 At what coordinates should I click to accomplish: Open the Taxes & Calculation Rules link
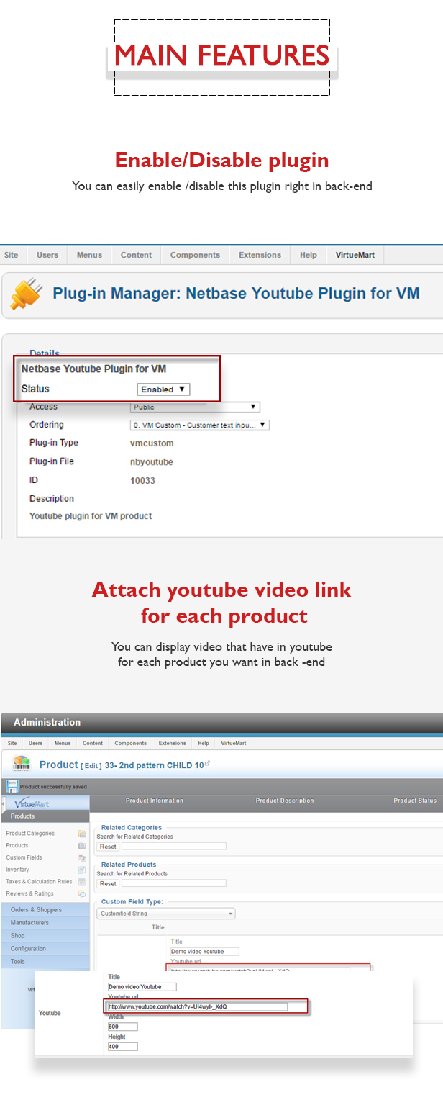click(x=39, y=882)
